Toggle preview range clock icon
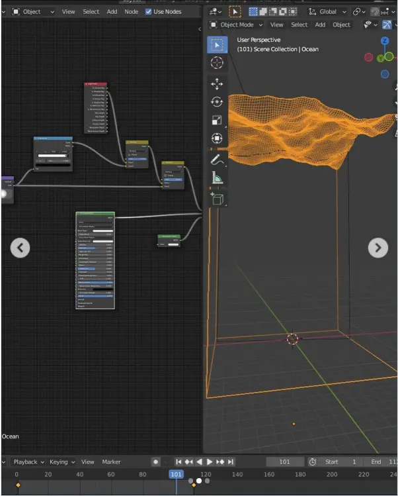 click(313, 462)
